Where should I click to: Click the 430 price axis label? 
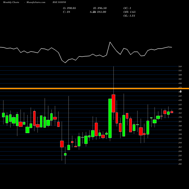click(180, 101)
